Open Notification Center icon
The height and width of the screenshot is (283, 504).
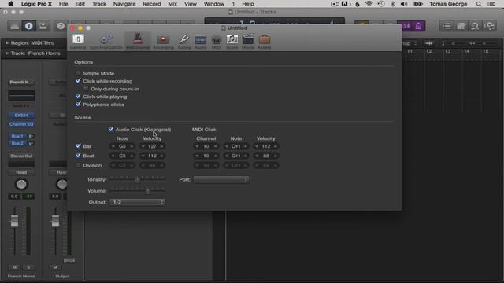[x=491, y=4]
